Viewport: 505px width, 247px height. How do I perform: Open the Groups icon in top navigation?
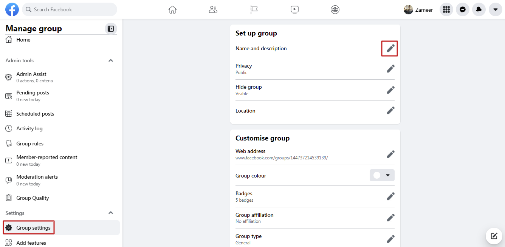[335, 10]
